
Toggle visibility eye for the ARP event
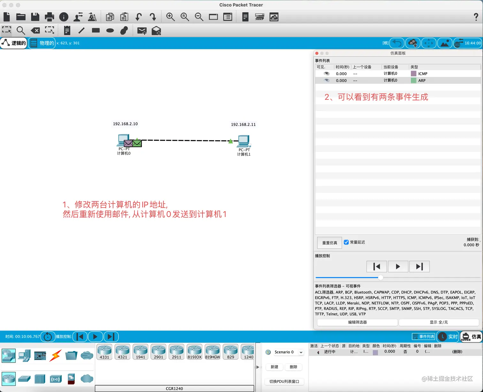[326, 80]
